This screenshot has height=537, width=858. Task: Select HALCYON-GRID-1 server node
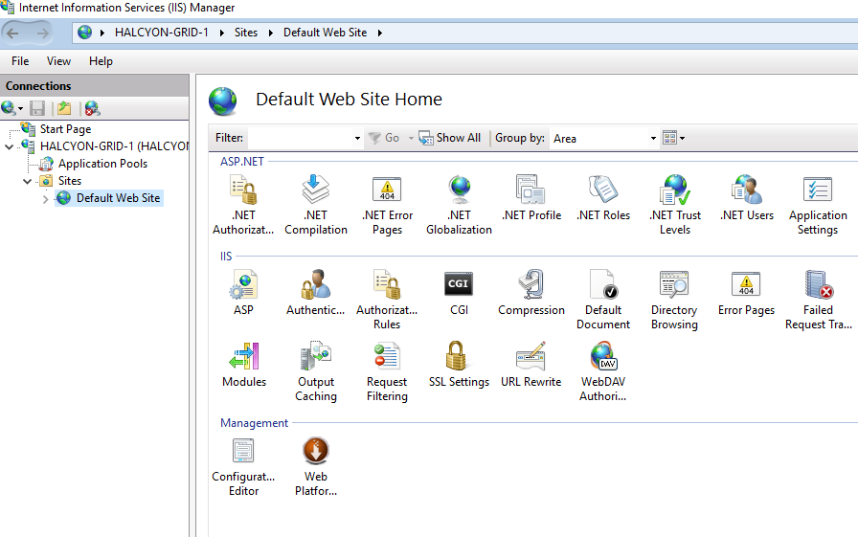coord(114,146)
